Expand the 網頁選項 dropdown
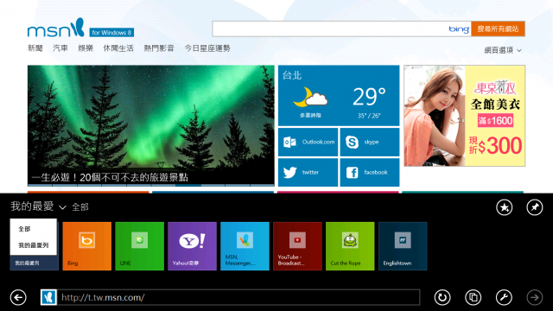 (x=503, y=50)
